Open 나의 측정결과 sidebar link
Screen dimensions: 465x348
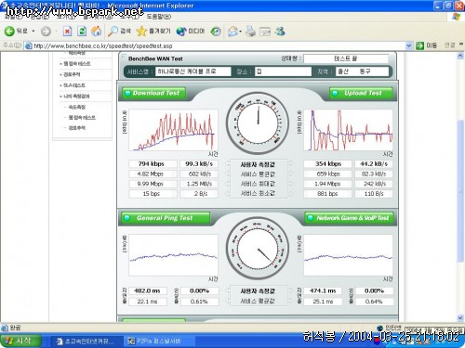(76, 97)
